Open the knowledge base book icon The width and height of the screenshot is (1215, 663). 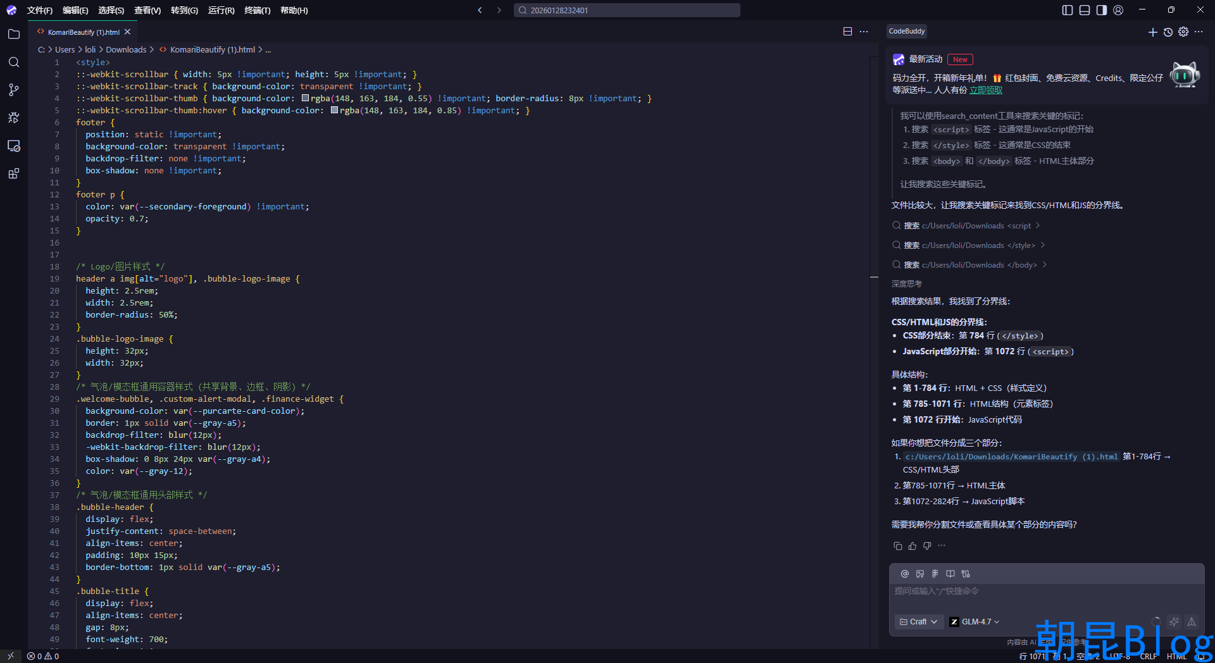click(x=950, y=574)
